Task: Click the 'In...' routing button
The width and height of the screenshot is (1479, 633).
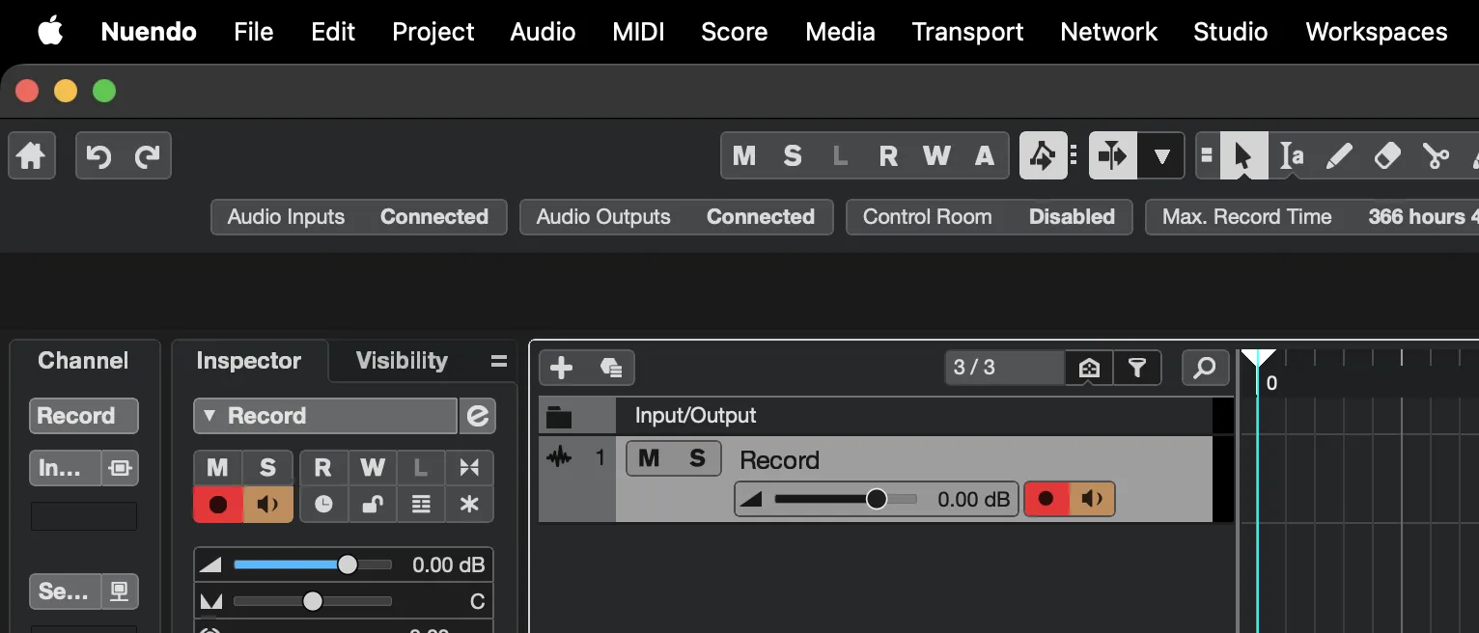Action: pos(66,468)
